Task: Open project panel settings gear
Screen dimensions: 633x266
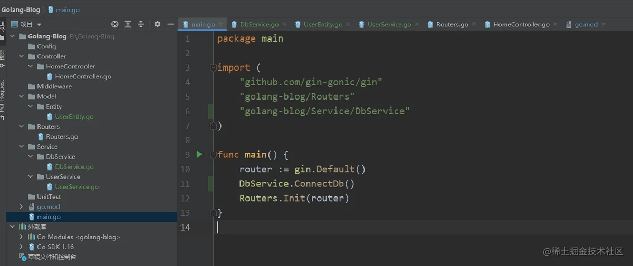Action: pos(157,24)
